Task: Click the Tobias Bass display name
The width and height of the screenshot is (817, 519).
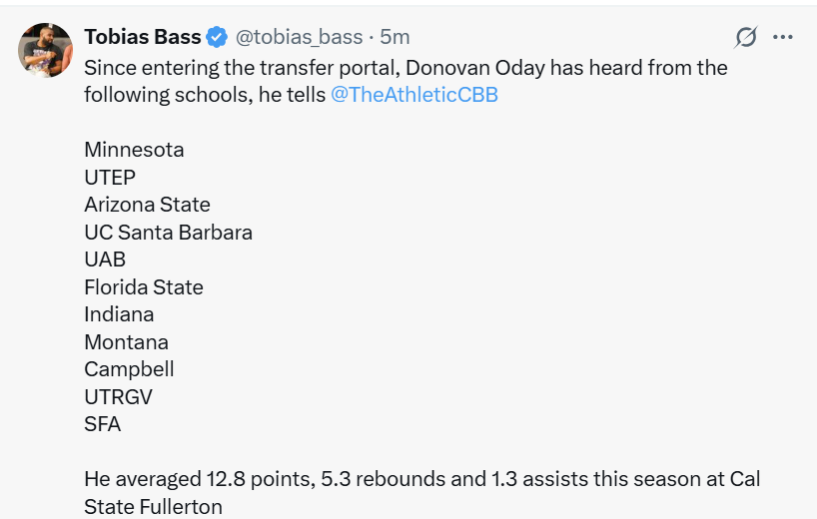Action: (x=143, y=37)
